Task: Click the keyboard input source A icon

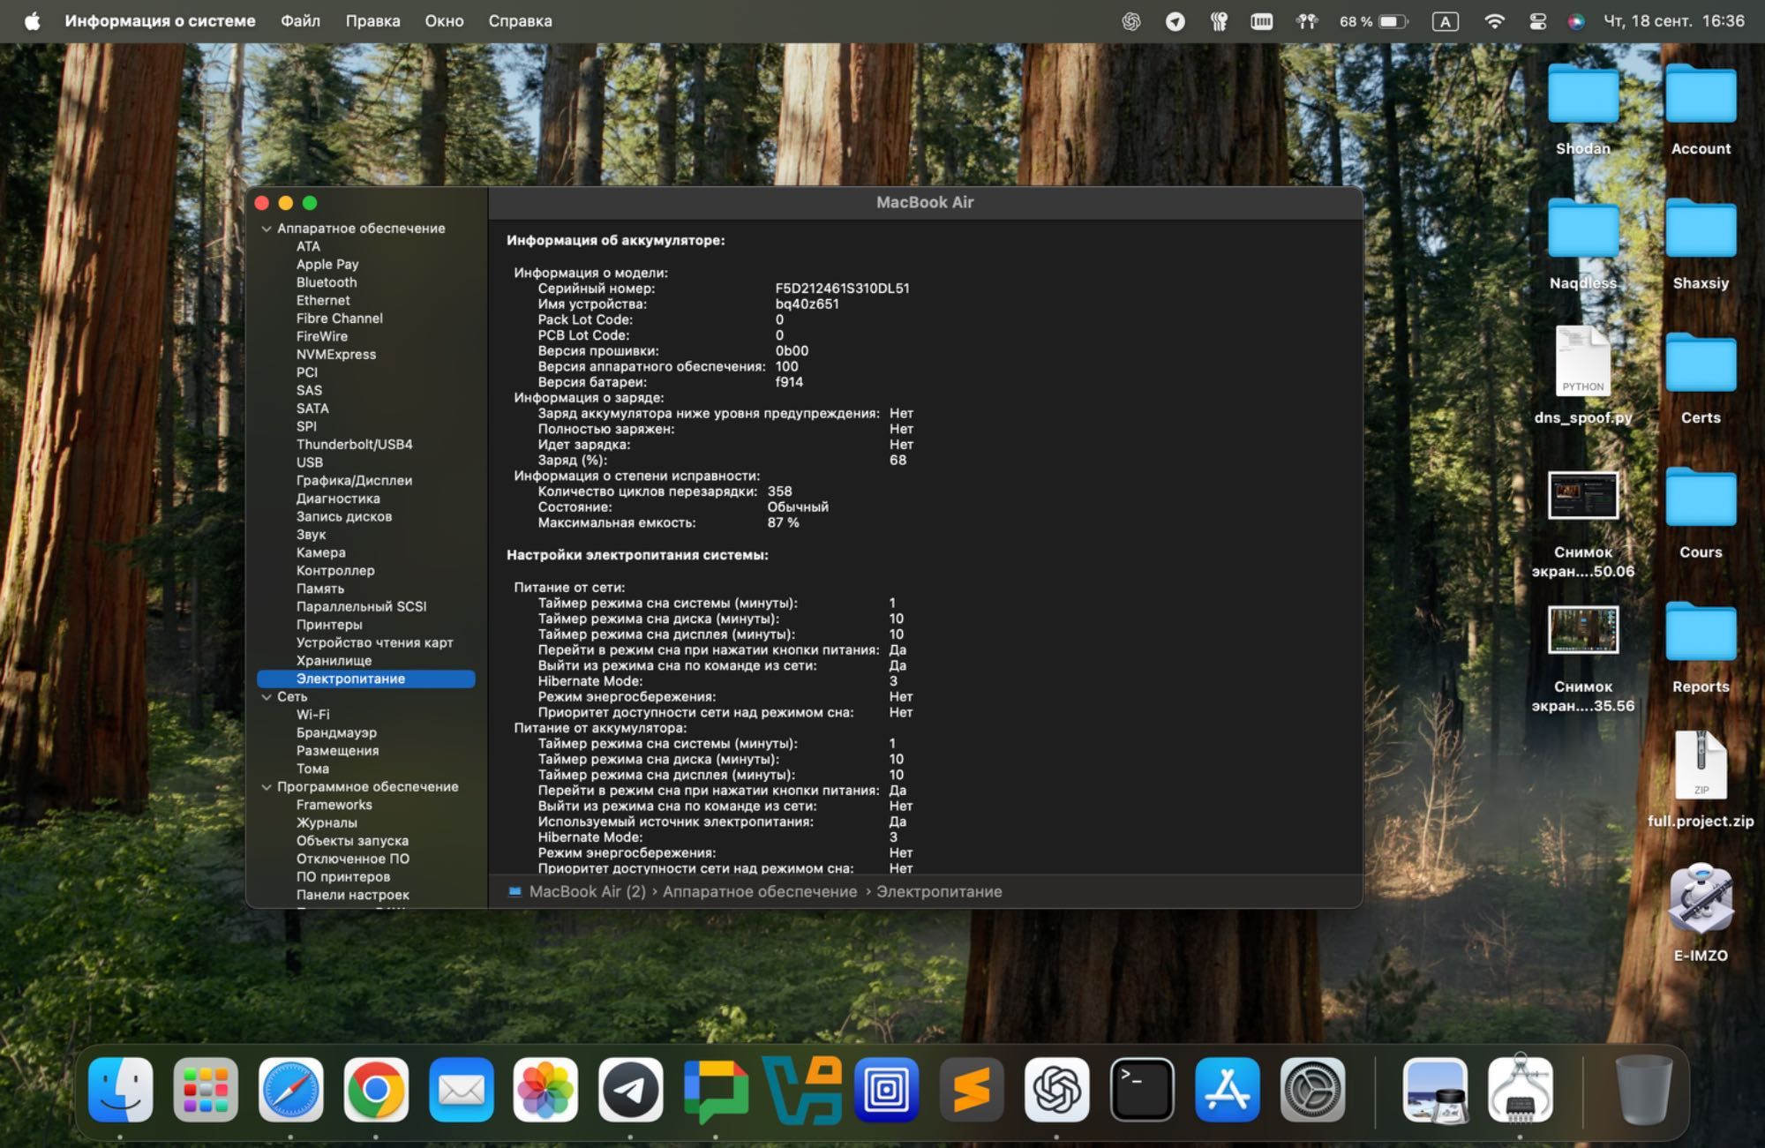Action: click(x=1445, y=21)
